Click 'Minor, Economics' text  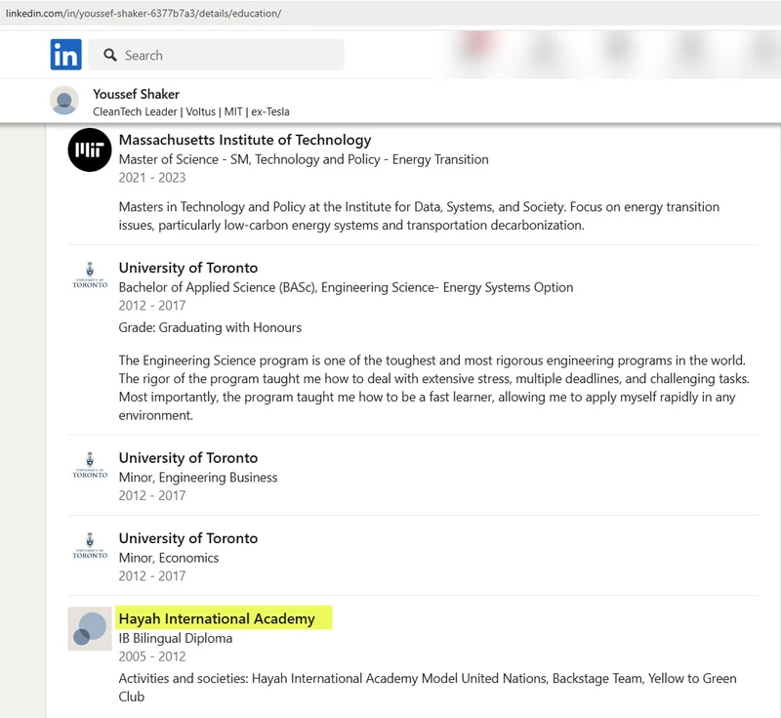tap(168, 558)
